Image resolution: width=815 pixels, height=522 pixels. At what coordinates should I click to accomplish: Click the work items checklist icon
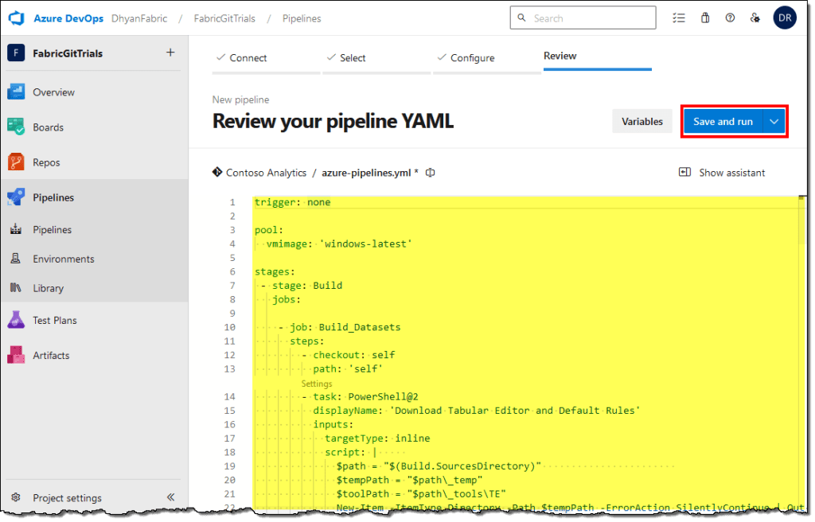click(x=678, y=18)
